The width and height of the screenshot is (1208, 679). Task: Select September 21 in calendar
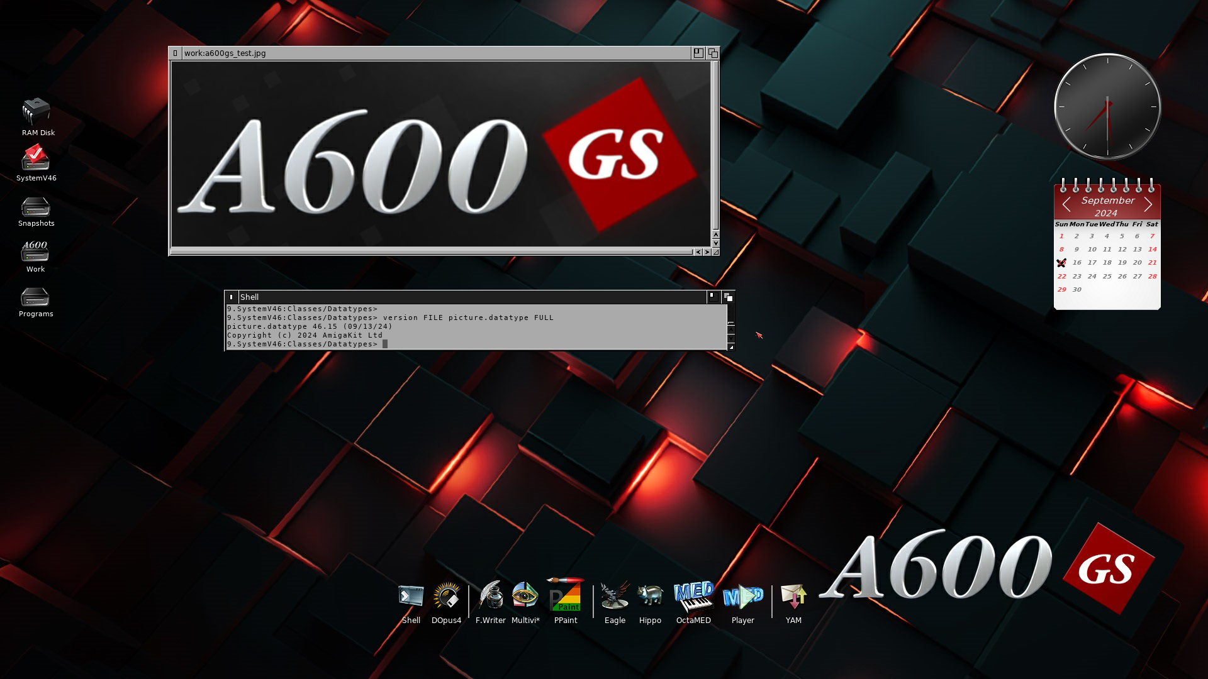(x=1152, y=262)
